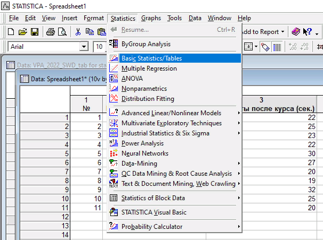Select row header 5 in Spreadsheet1
The width and height of the screenshot is (323, 240).
45,153
